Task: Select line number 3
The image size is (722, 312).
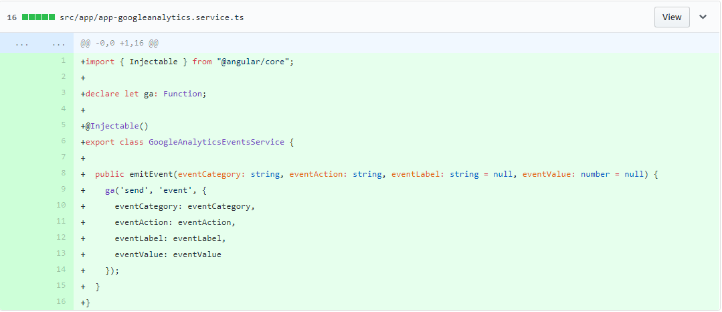Action: pyautogui.click(x=64, y=93)
